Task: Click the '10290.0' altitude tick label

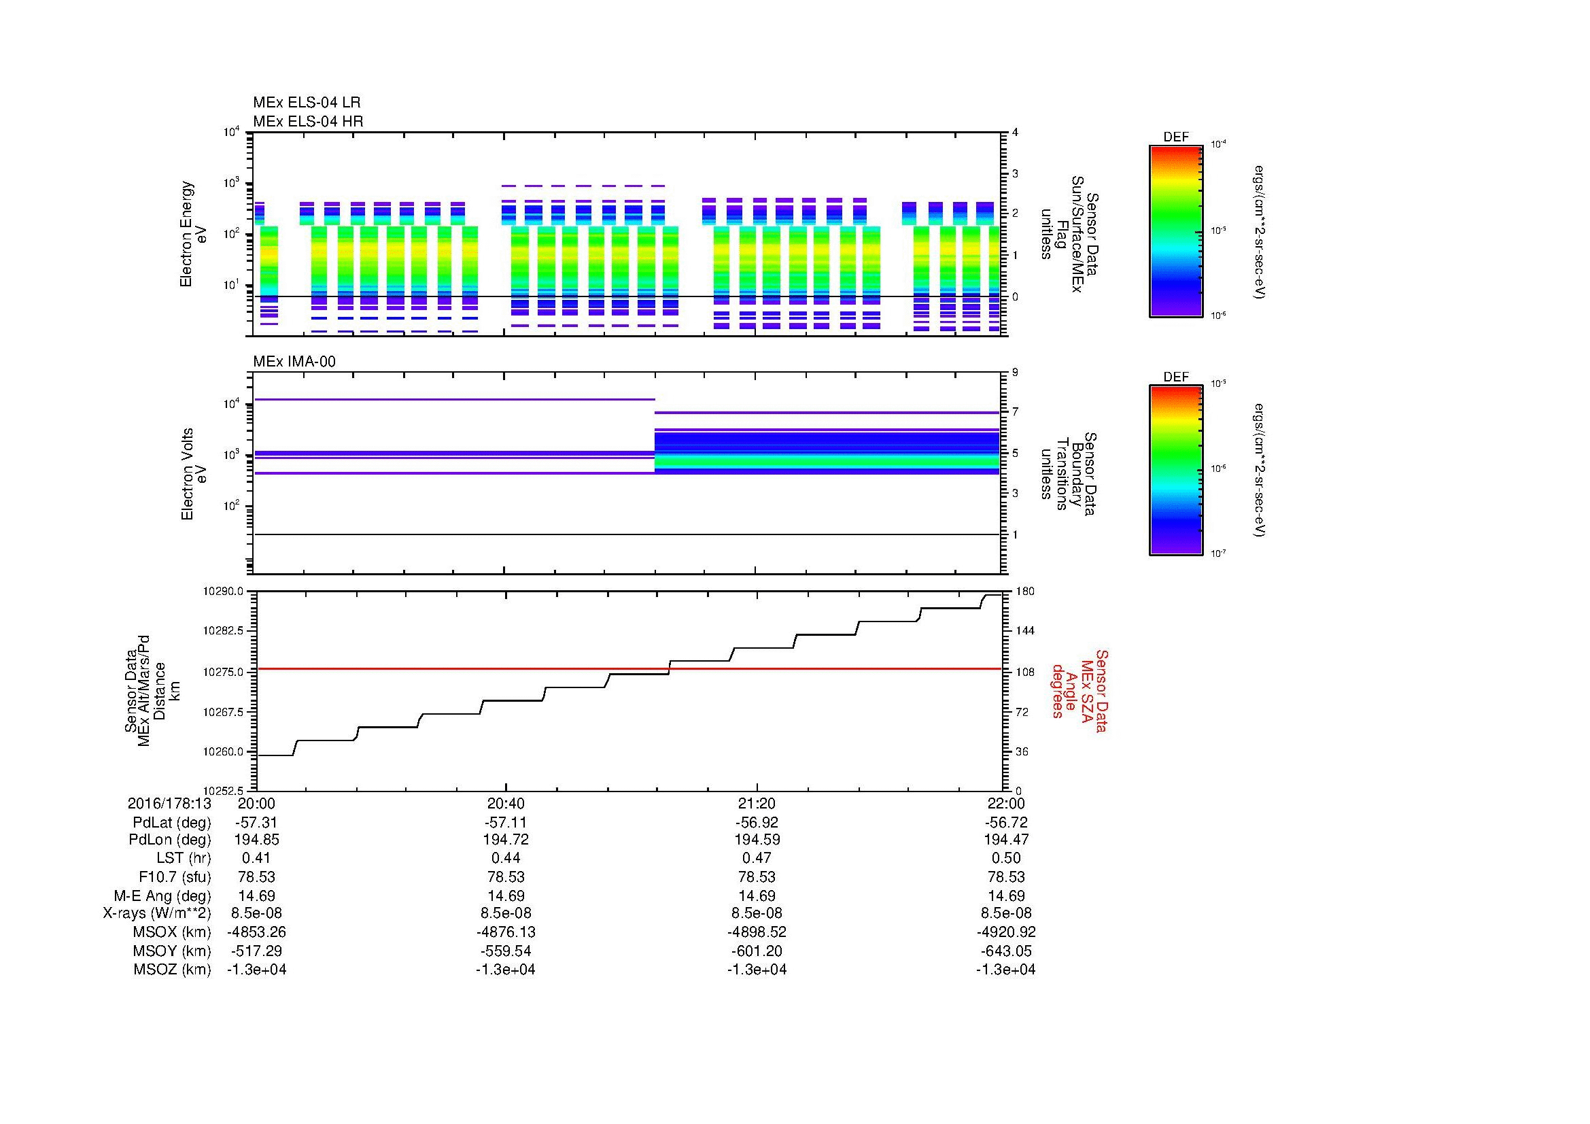Action: (x=223, y=592)
